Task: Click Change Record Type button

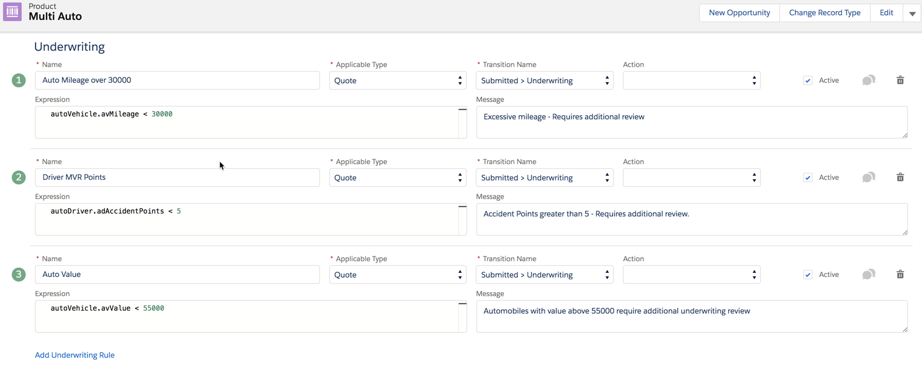Action: pyautogui.click(x=825, y=13)
